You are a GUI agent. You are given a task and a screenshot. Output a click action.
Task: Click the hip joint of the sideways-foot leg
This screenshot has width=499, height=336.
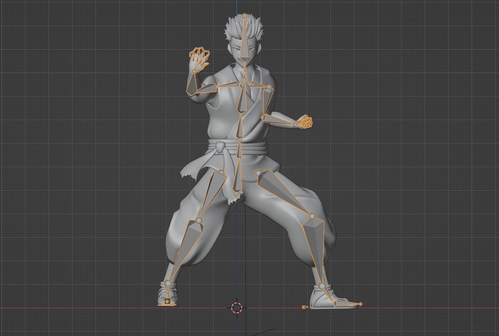pos(258,173)
